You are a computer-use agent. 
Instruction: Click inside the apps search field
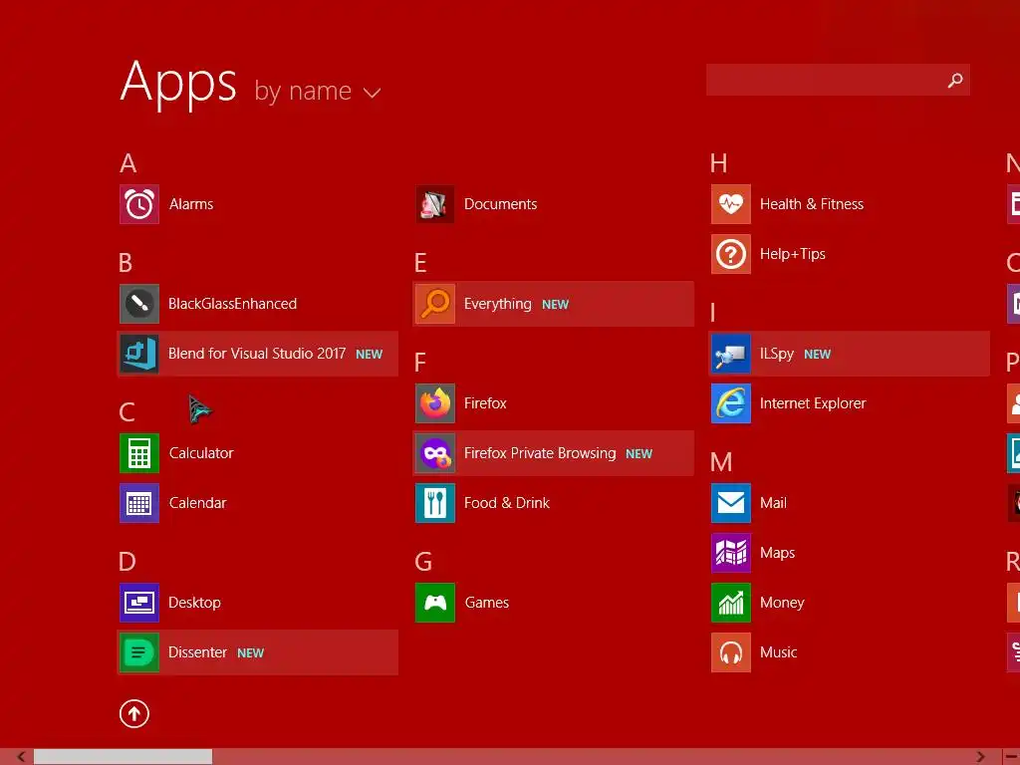click(x=838, y=80)
